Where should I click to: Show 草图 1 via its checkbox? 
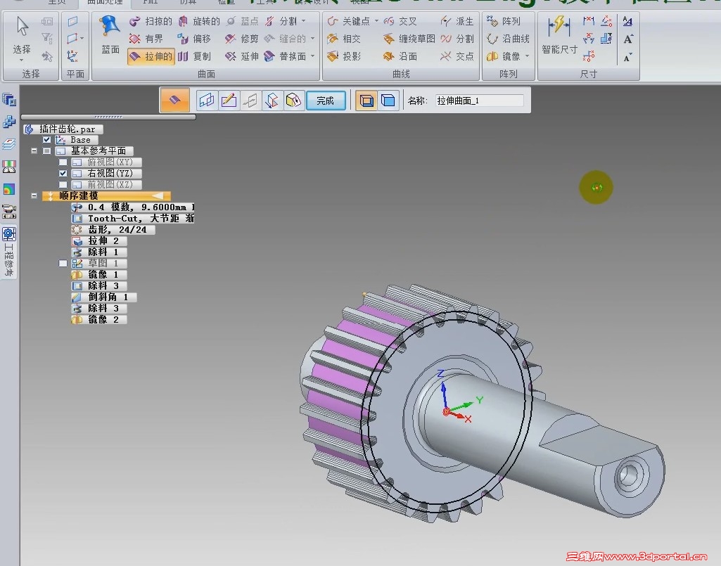[63, 264]
